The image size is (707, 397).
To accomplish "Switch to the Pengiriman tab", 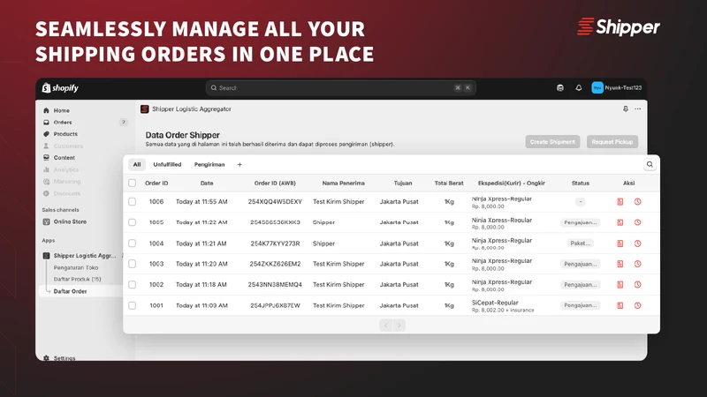I will (x=209, y=165).
